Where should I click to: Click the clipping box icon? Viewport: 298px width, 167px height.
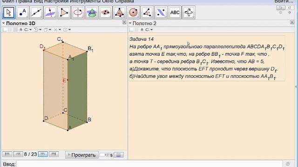[55, 30]
